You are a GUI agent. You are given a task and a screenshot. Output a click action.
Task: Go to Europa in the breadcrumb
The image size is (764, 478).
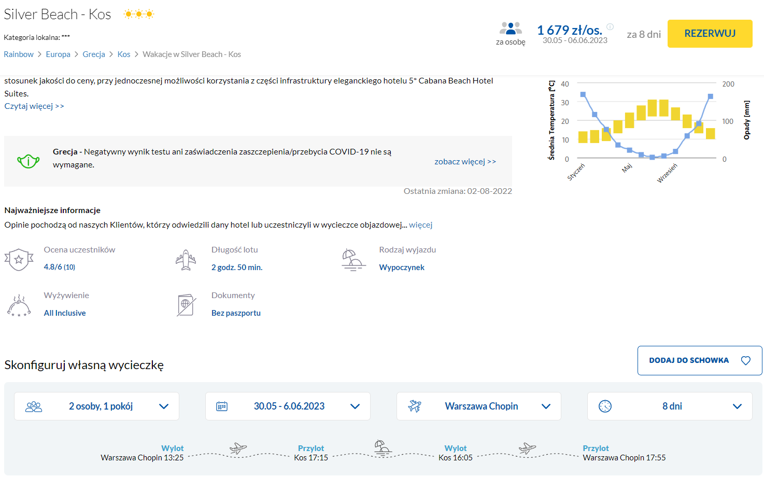58,54
